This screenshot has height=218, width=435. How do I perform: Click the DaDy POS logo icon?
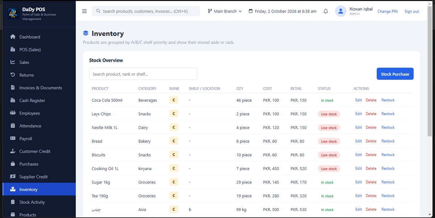click(13, 13)
